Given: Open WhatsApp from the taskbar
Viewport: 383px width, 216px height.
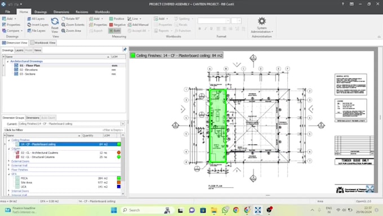Looking at the screenshot, I should click(x=225, y=210).
